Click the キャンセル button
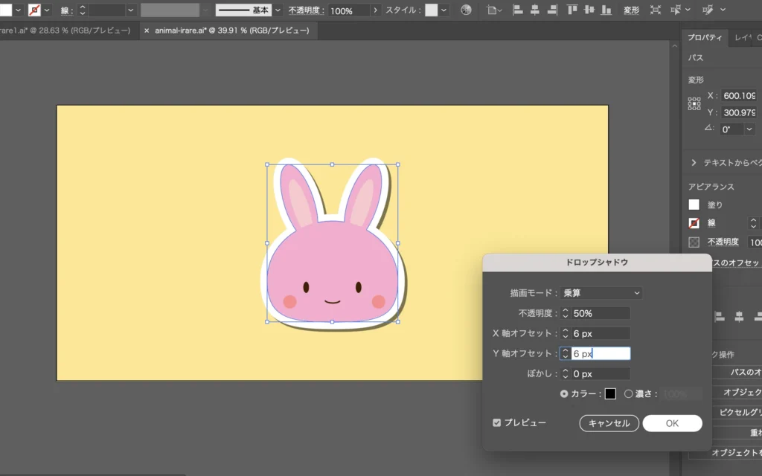Viewport: 762px width, 476px height. click(x=609, y=423)
